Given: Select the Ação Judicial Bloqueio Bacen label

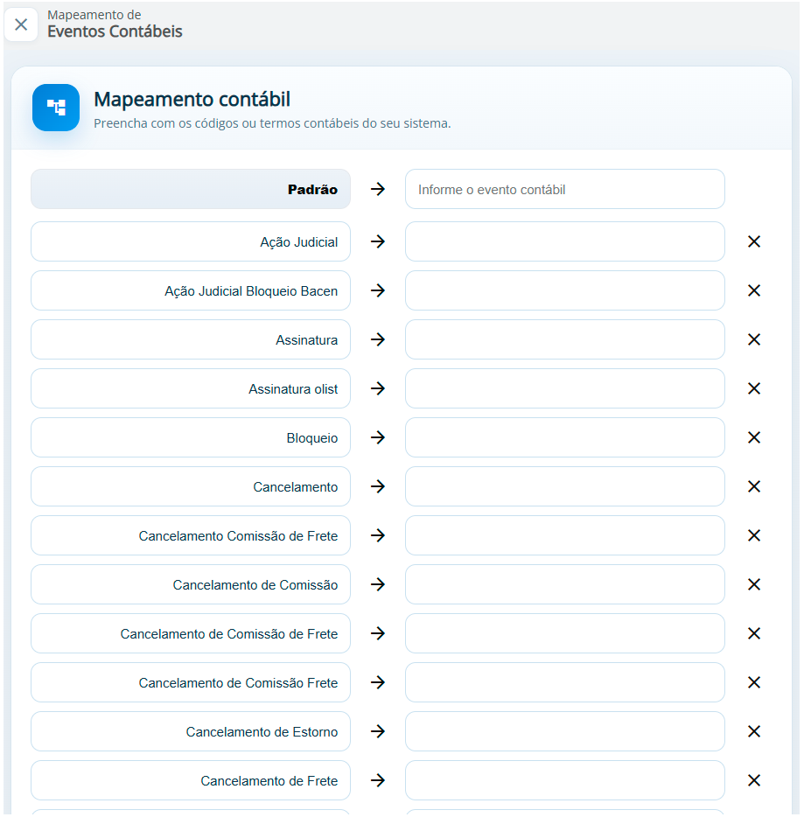Looking at the screenshot, I should click(x=191, y=290).
